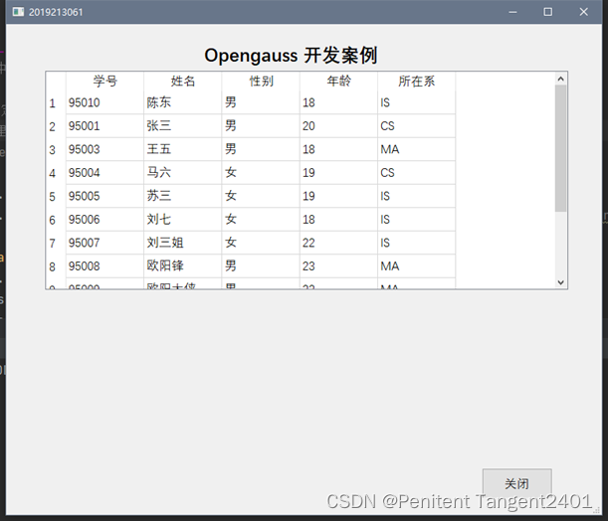608x521 pixels.
Task: Click the age cell 22 for 刘三姐
Action: (338, 243)
